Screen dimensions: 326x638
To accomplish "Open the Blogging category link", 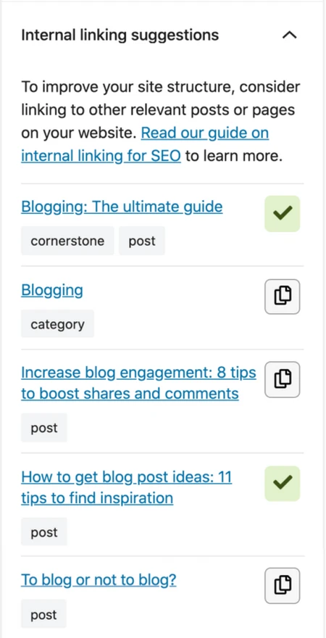I will [52, 291].
